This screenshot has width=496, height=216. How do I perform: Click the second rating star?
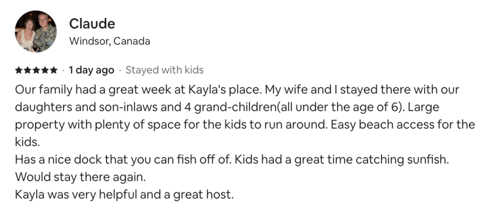coord(28,70)
